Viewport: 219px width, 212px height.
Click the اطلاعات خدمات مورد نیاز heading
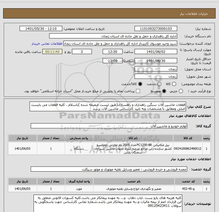click(191, 159)
